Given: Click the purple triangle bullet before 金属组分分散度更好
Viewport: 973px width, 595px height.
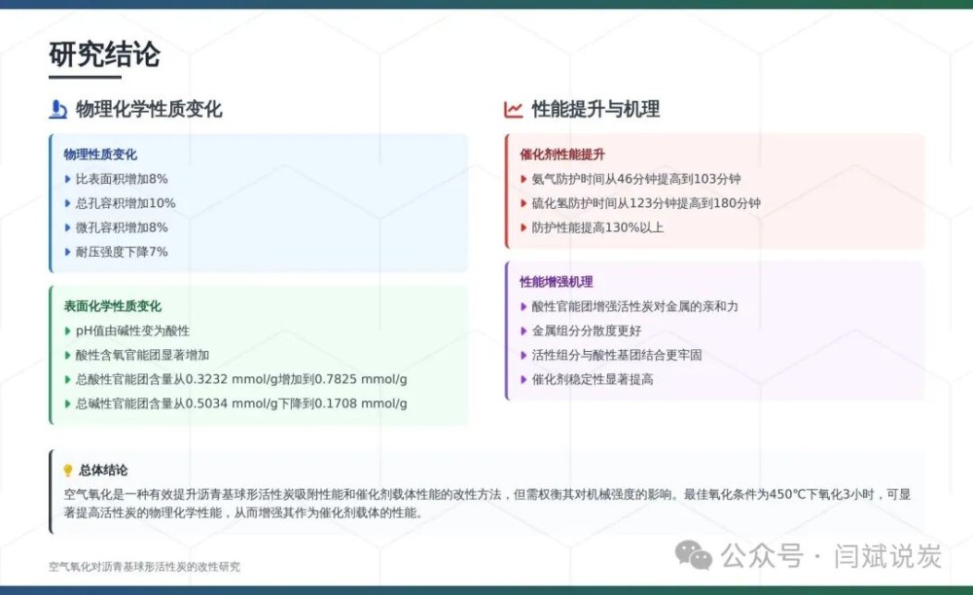Looking at the screenshot, I should [523, 331].
